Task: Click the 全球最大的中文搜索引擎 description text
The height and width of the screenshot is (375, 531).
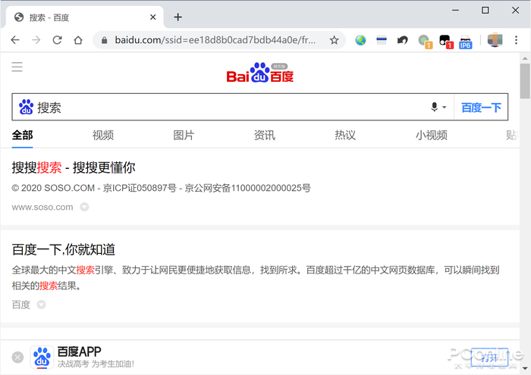Action: (x=256, y=278)
